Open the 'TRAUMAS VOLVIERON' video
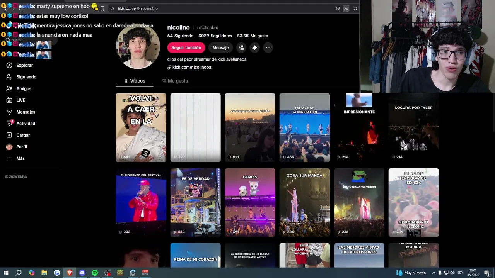Screen dimensions: 495x278 click(x=359, y=202)
